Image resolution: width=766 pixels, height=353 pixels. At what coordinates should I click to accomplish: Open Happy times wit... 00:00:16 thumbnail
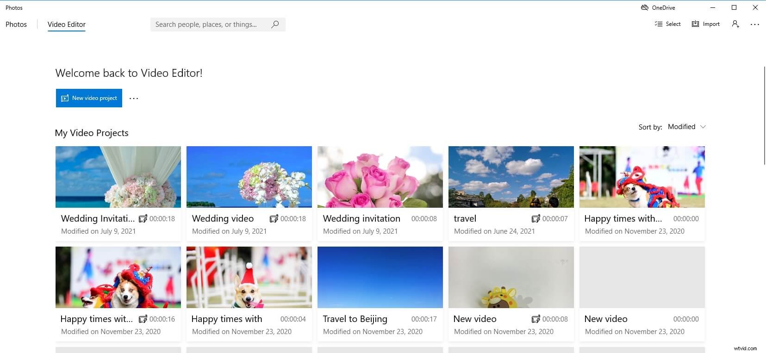[118, 277]
